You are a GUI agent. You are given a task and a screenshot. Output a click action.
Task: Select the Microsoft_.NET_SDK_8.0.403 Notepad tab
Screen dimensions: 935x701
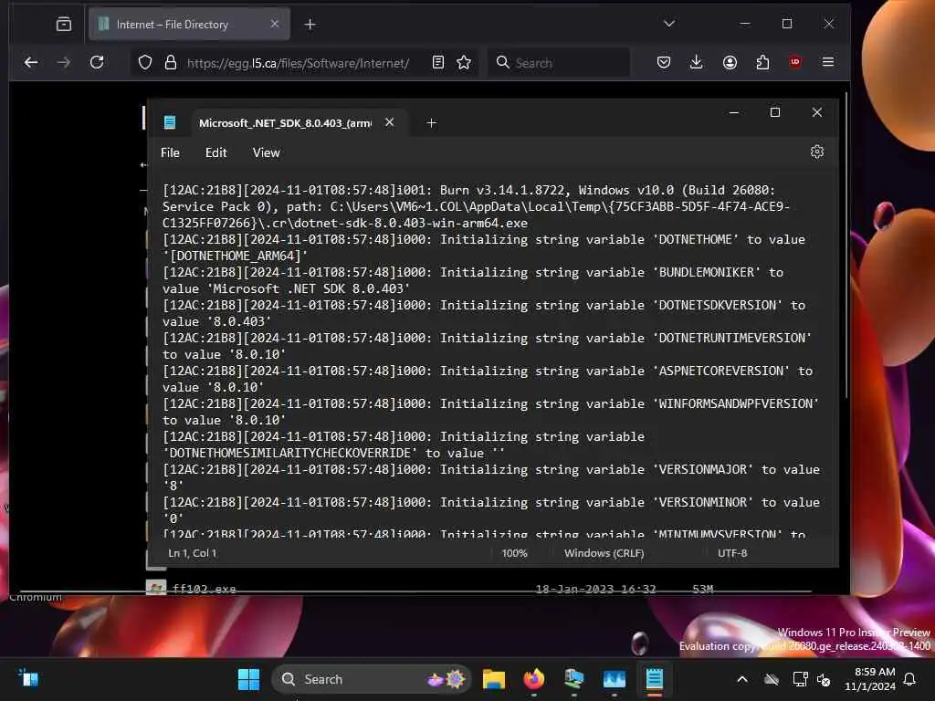(x=285, y=123)
